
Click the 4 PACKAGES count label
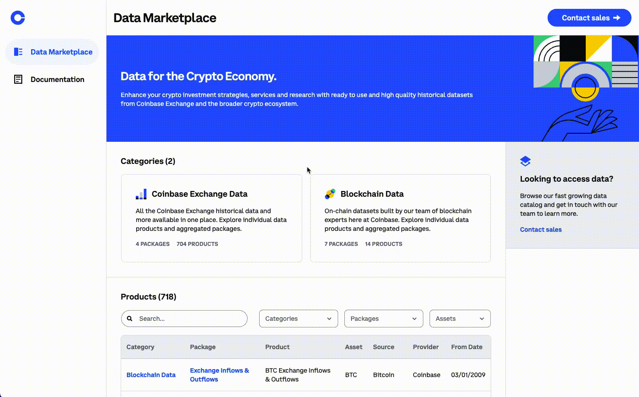(153, 244)
